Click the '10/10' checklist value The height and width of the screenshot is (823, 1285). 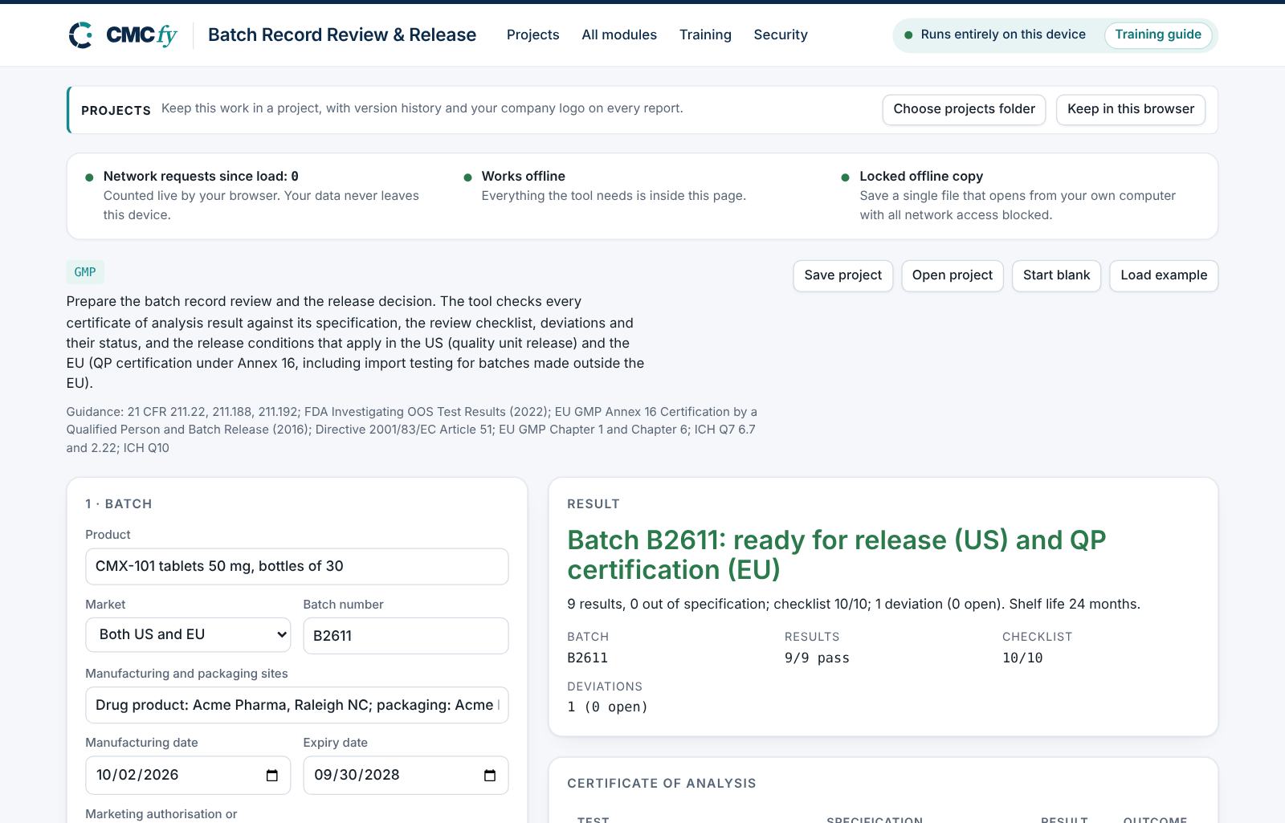tap(1022, 658)
